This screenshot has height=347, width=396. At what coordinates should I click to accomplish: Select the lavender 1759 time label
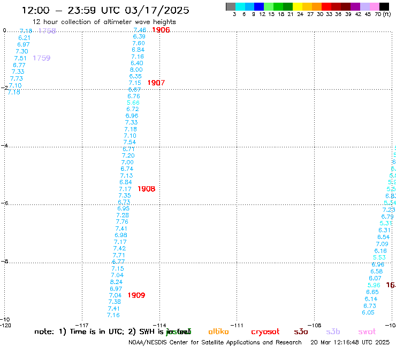pos(42,58)
